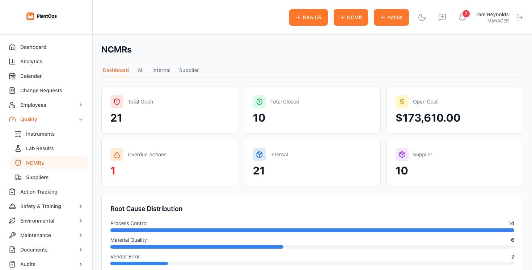Click the Total Closed green shield icon
Screen dimensions: 532x270
pos(259,102)
